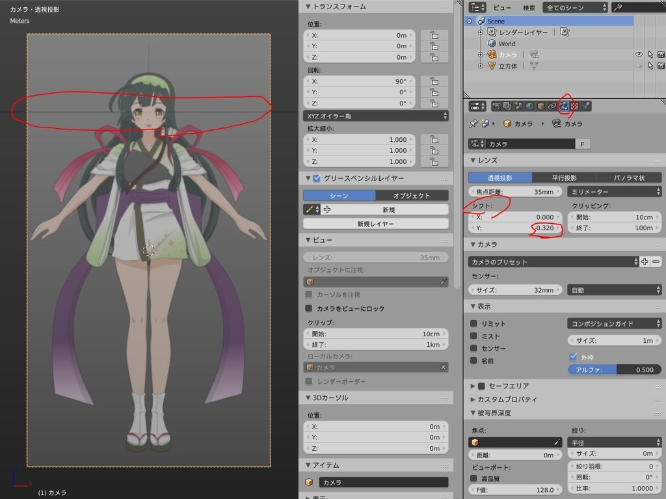Add a camera preset with plus button

(x=645, y=262)
